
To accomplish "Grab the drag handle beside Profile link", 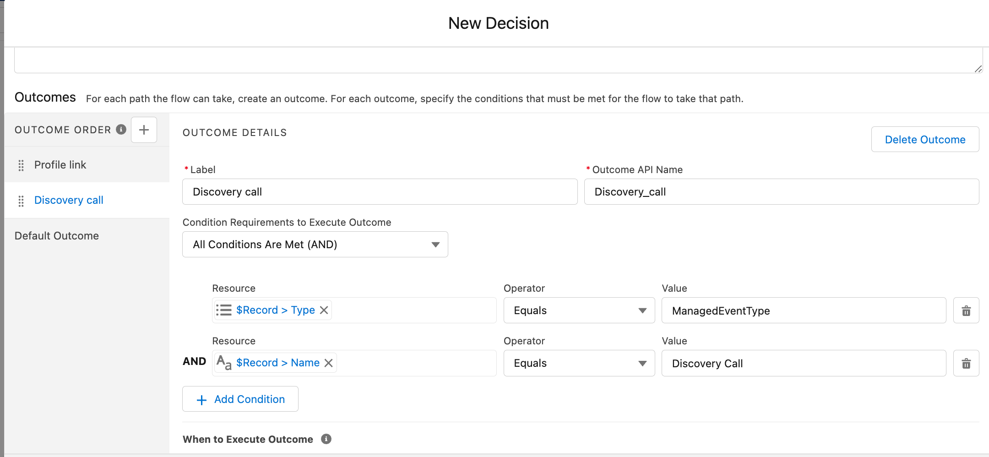I will [21, 165].
